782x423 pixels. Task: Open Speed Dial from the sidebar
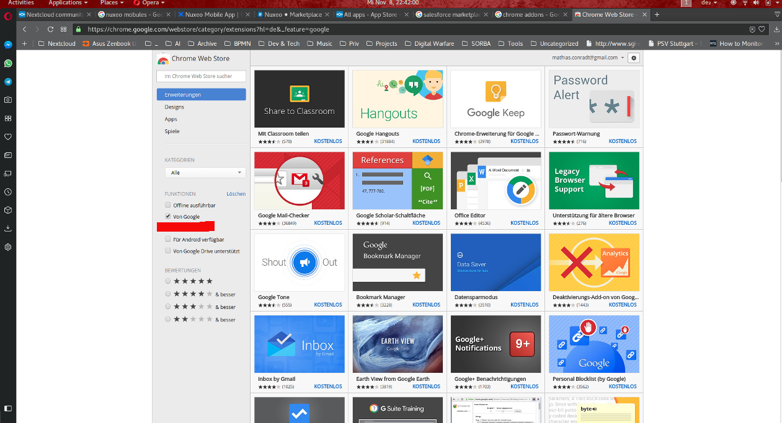(8, 118)
